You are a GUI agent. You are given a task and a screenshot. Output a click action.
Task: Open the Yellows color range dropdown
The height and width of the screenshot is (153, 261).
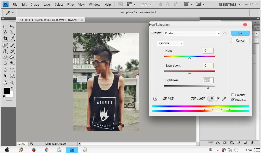tap(170, 43)
